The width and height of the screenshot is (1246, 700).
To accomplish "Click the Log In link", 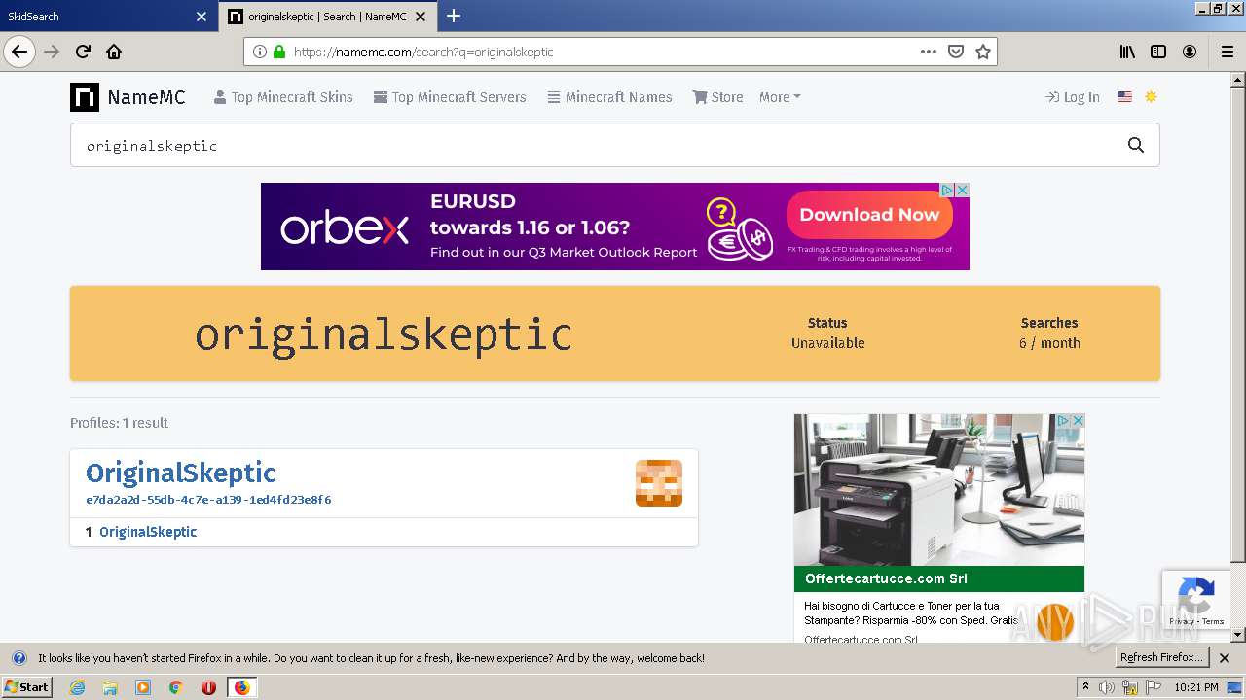I will (1073, 97).
